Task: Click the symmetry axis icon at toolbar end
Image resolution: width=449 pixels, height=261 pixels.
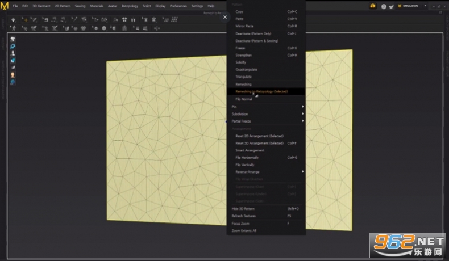Action: pos(157,28)
